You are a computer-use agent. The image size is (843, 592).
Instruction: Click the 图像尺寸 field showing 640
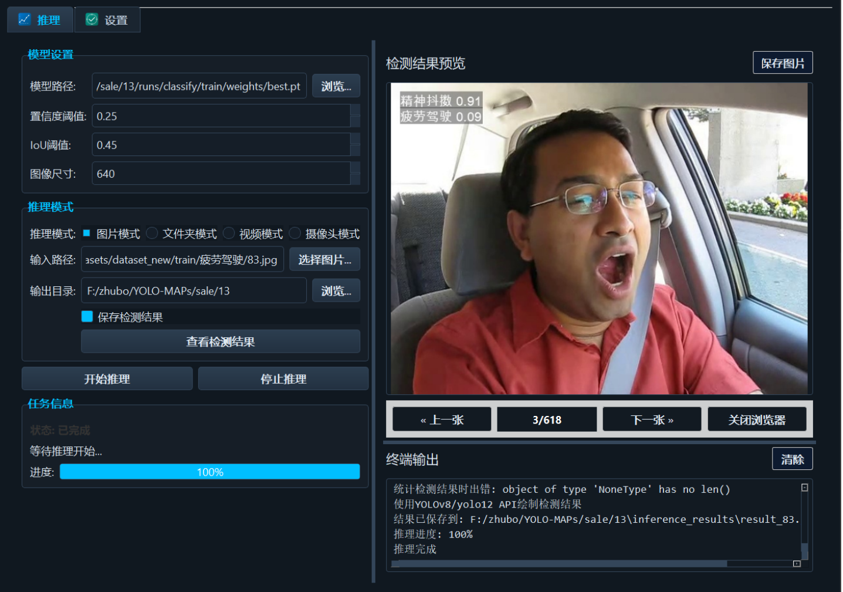(x=221, y=174)
